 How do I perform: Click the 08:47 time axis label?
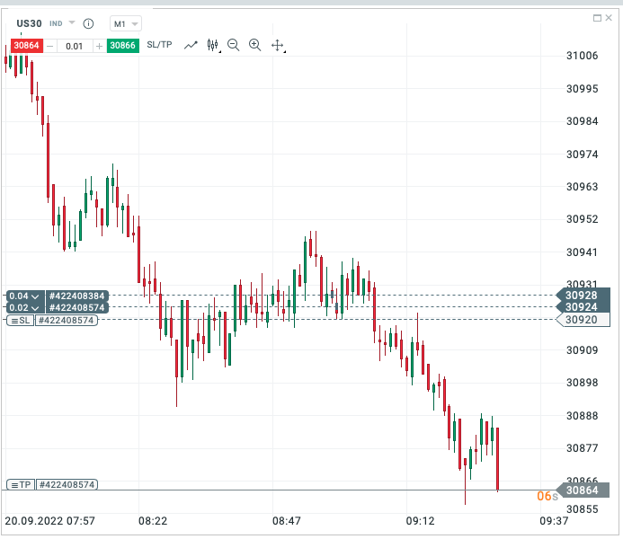[287, 521]
